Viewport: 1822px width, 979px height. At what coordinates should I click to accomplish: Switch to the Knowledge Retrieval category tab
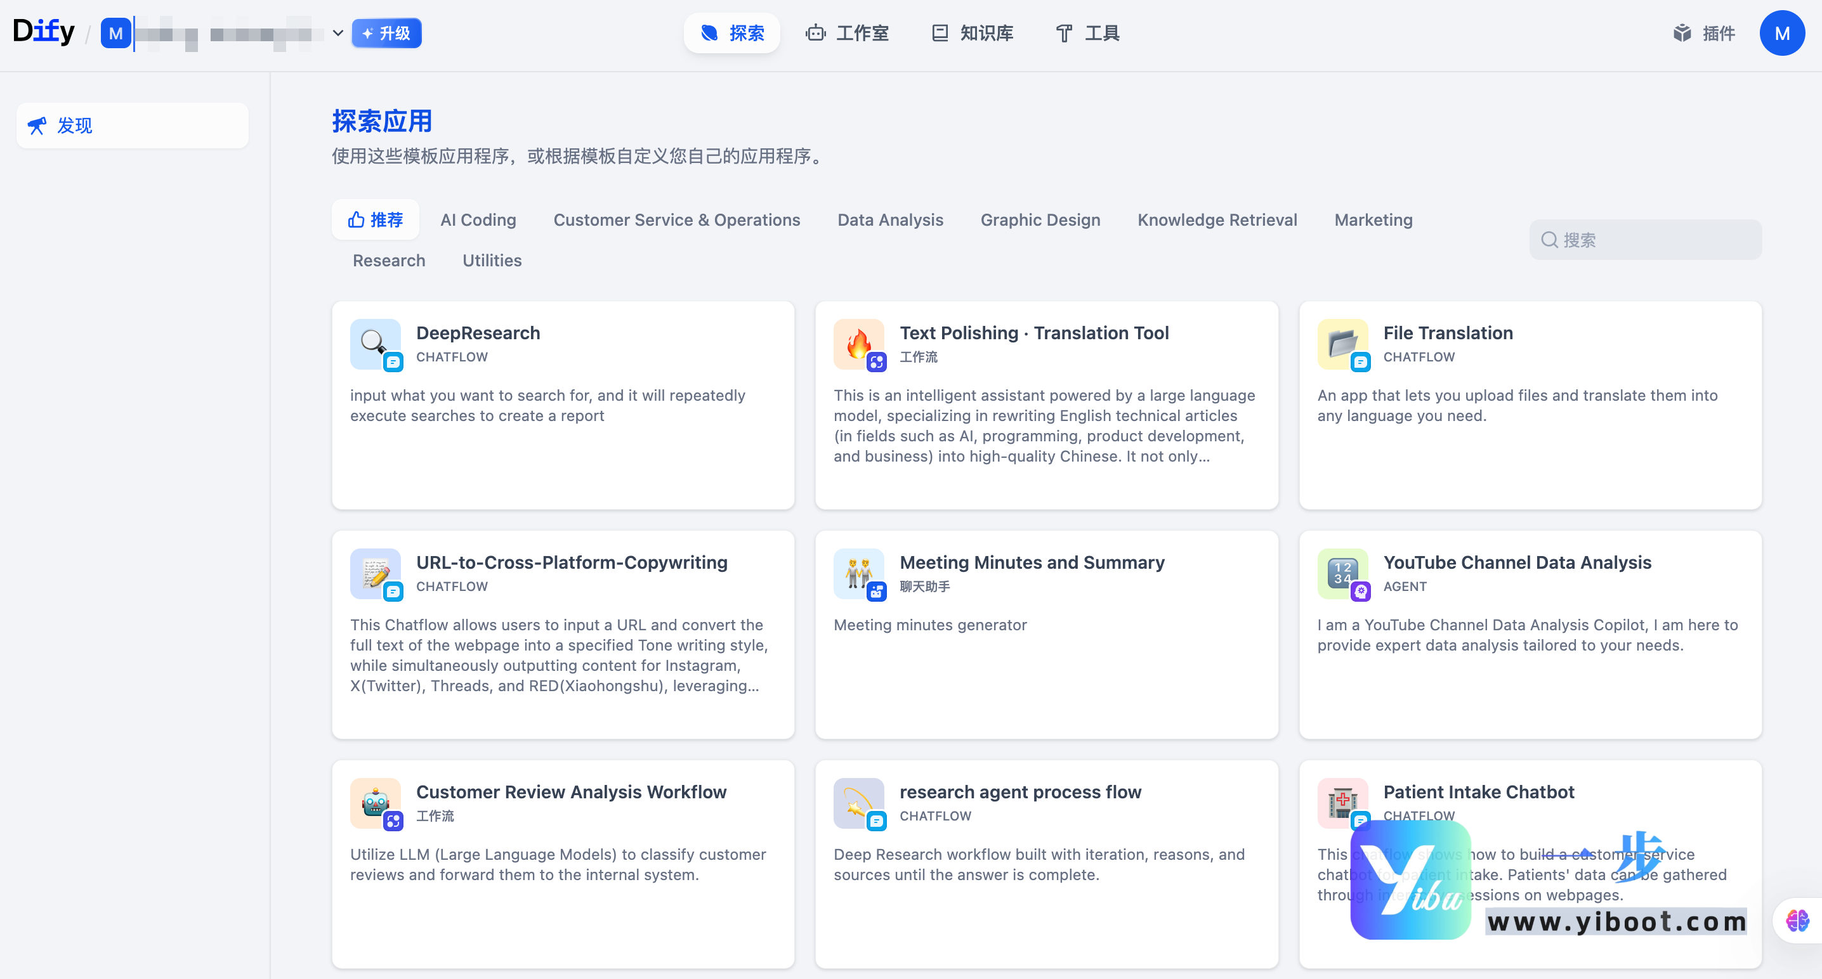click(x=1217, y=220)
